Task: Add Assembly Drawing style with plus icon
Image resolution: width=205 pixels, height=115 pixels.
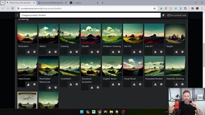Action: pyautogui.click(x=182, y=84)
